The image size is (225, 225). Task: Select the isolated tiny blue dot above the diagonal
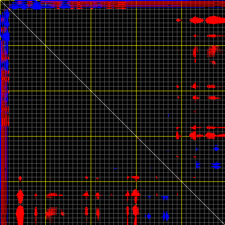[x=100, y=30]
